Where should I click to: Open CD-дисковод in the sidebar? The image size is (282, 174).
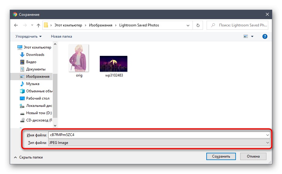click(x=36, y=120)
